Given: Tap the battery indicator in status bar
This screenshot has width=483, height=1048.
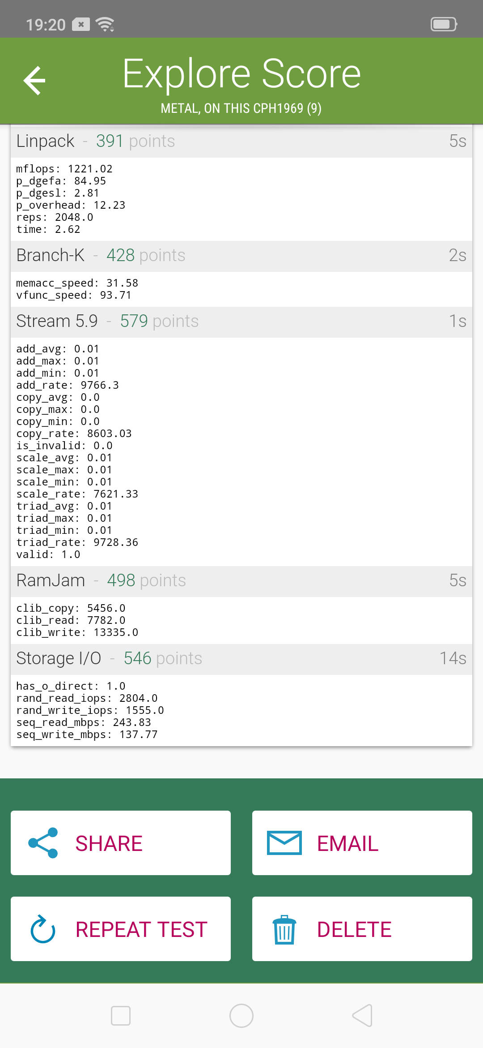Looking at the screenshot, I should coord(443,24).
